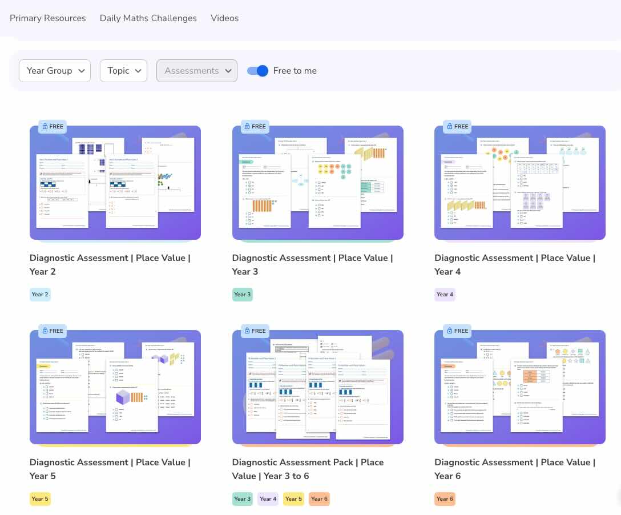The height and width of the screenshot is (515, 621).
Task: Click FREE lock badge on Year 5 assessment
Action: pyautogui.click(x=52, y=331)
